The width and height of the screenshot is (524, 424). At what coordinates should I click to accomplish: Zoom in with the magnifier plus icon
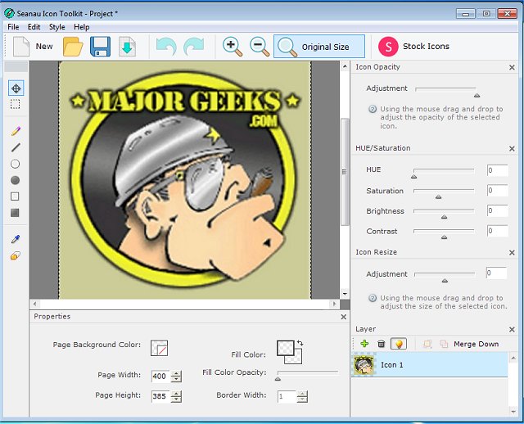[233, 47]
